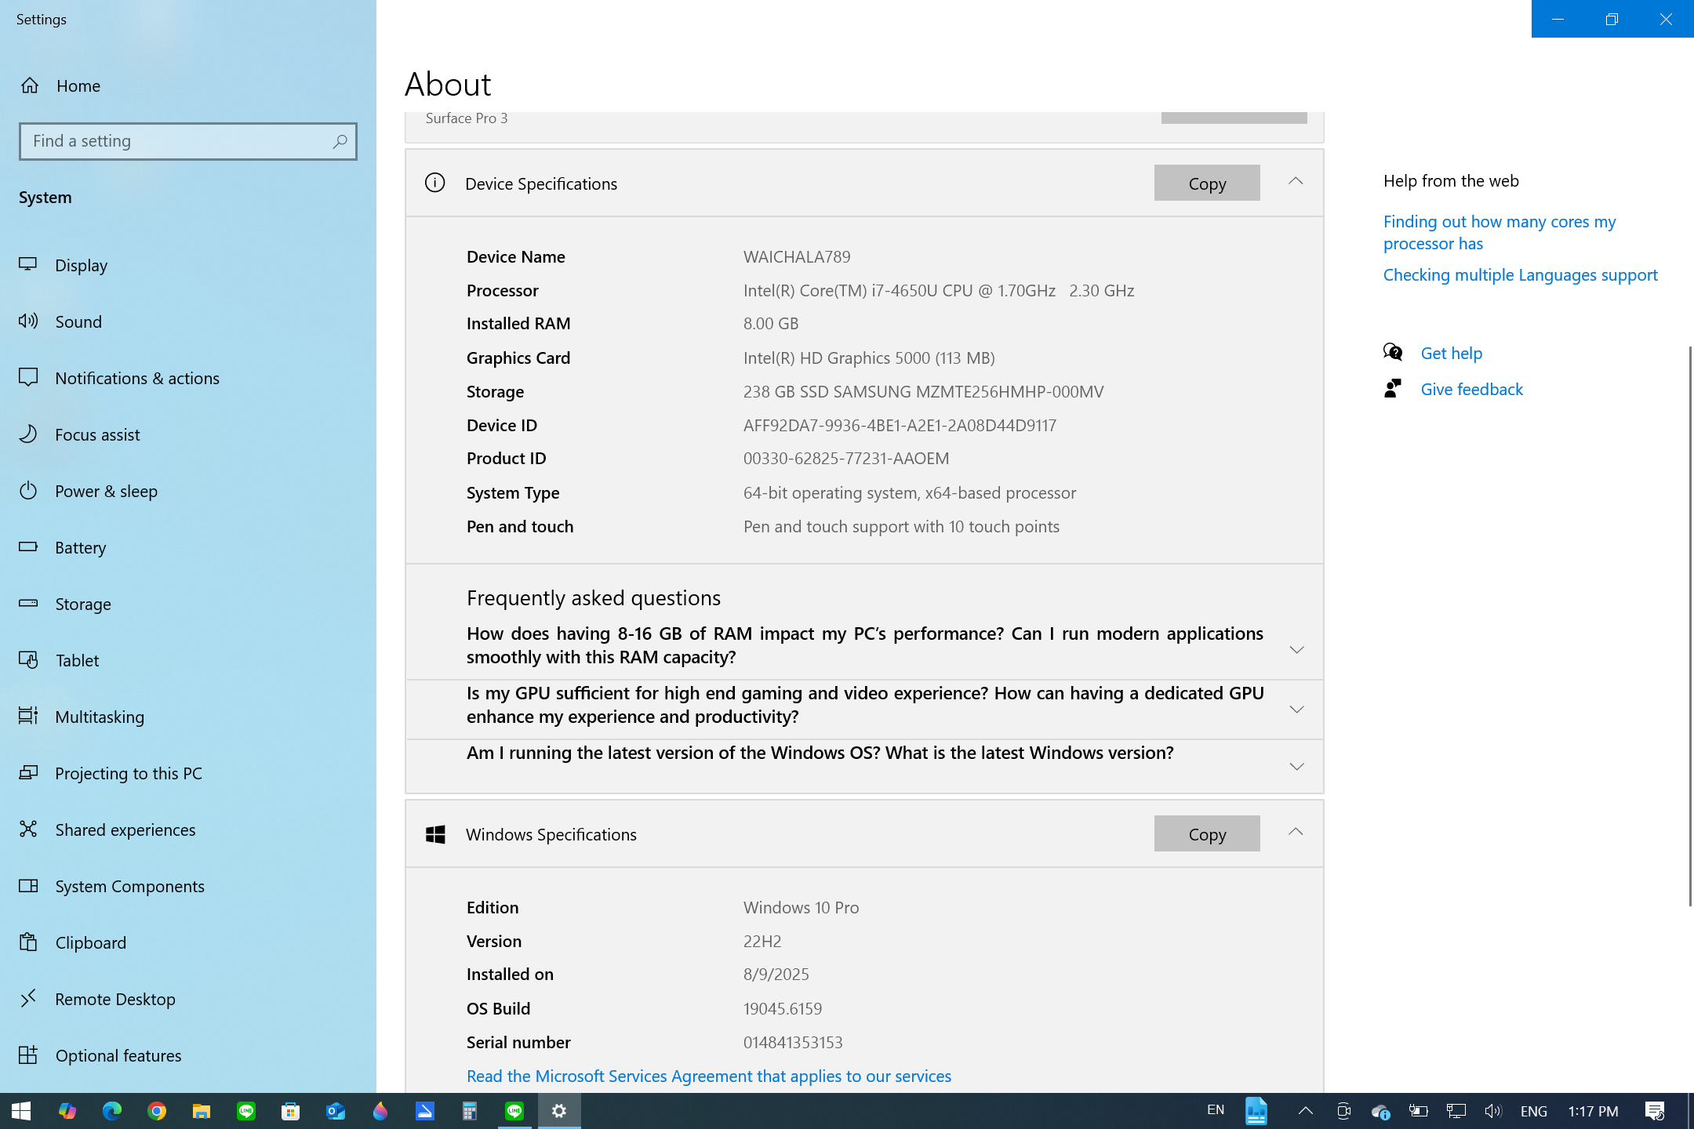
Task: Click the ENG input language indicator
Action: 1533,1111
